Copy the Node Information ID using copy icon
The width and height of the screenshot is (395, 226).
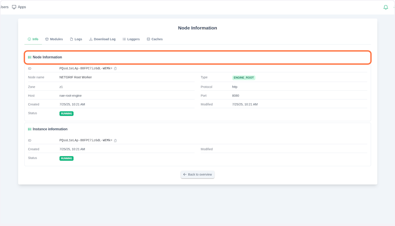point(115,68)
